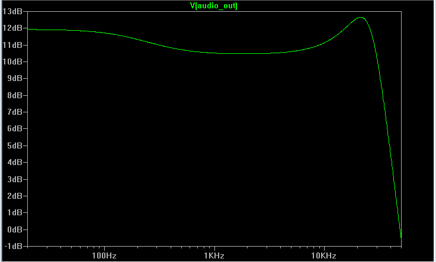The height and width of the screenshot is (262, 436).
Task: Click the 12dB axis label
Action: [12, 28]
